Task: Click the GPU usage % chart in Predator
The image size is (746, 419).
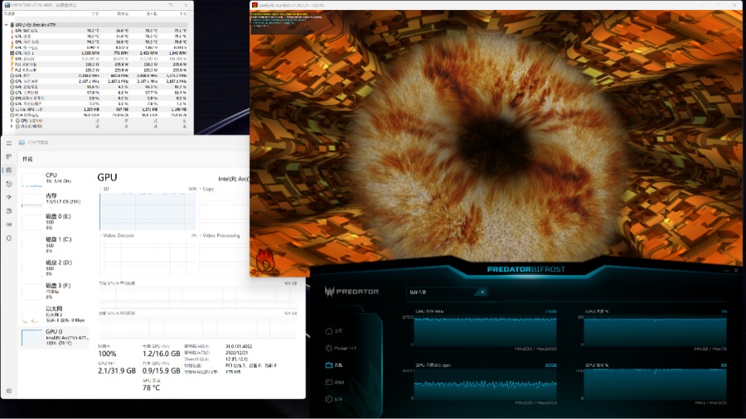Action: pos(655,385)
